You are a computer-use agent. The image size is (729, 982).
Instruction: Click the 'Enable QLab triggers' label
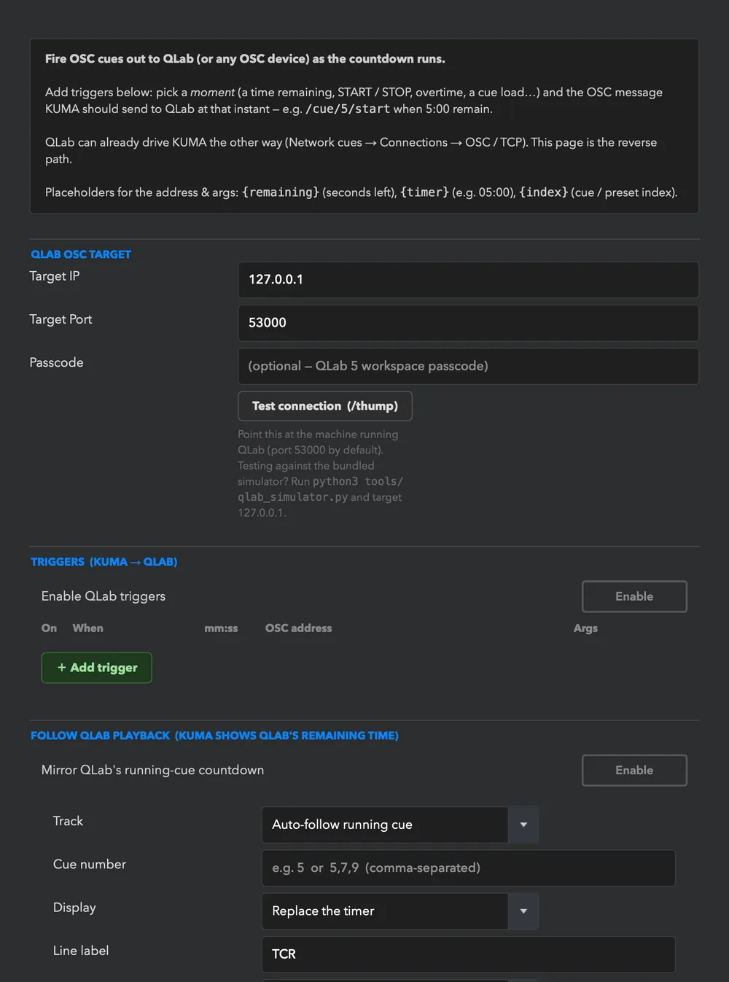pyautogui.click(x=104, y=596)
